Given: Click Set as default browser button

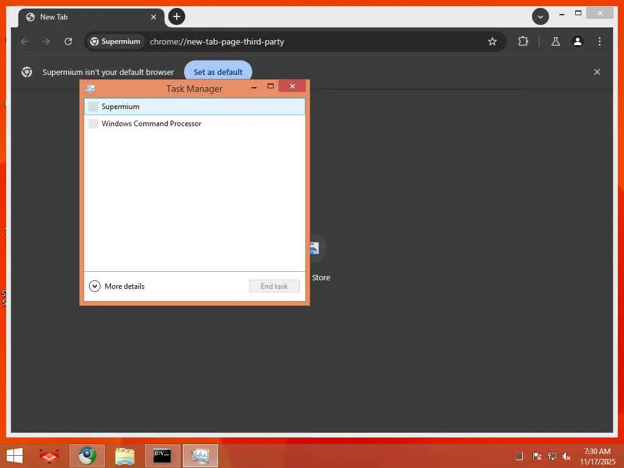Looking at the screenshot, I should (218, 72).
